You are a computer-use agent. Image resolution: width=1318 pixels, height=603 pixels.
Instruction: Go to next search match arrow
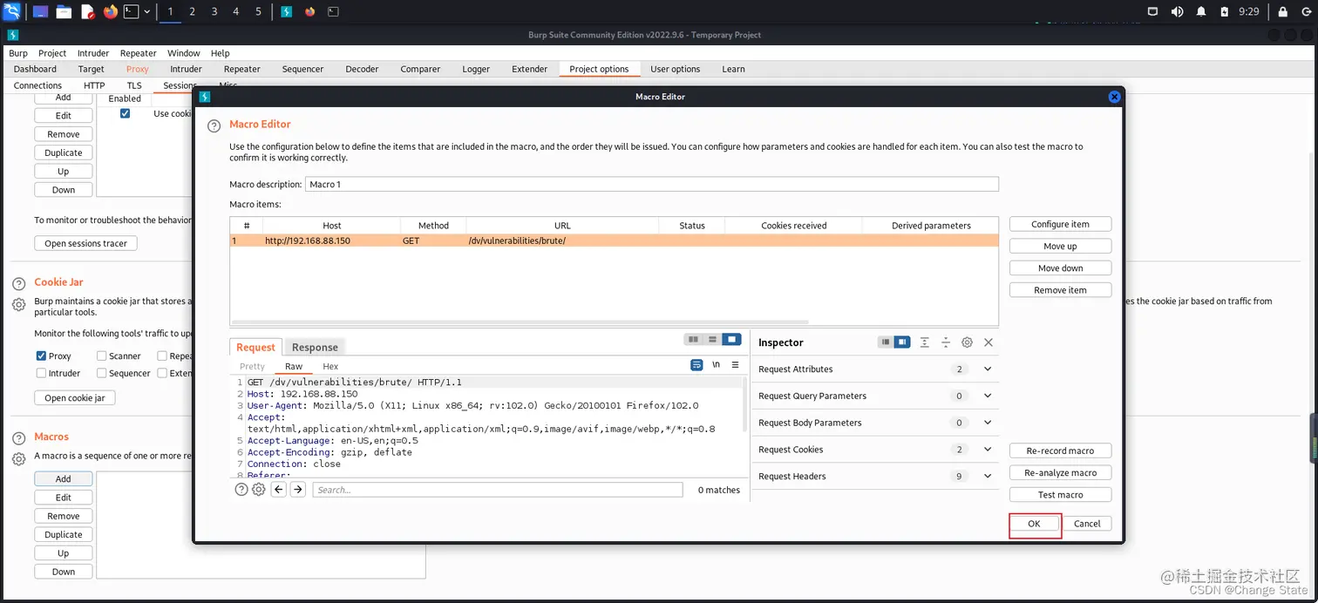tap(298, 490)
